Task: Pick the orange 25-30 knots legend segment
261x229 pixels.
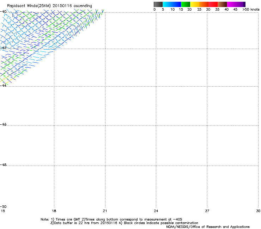Action: (204, 4)
